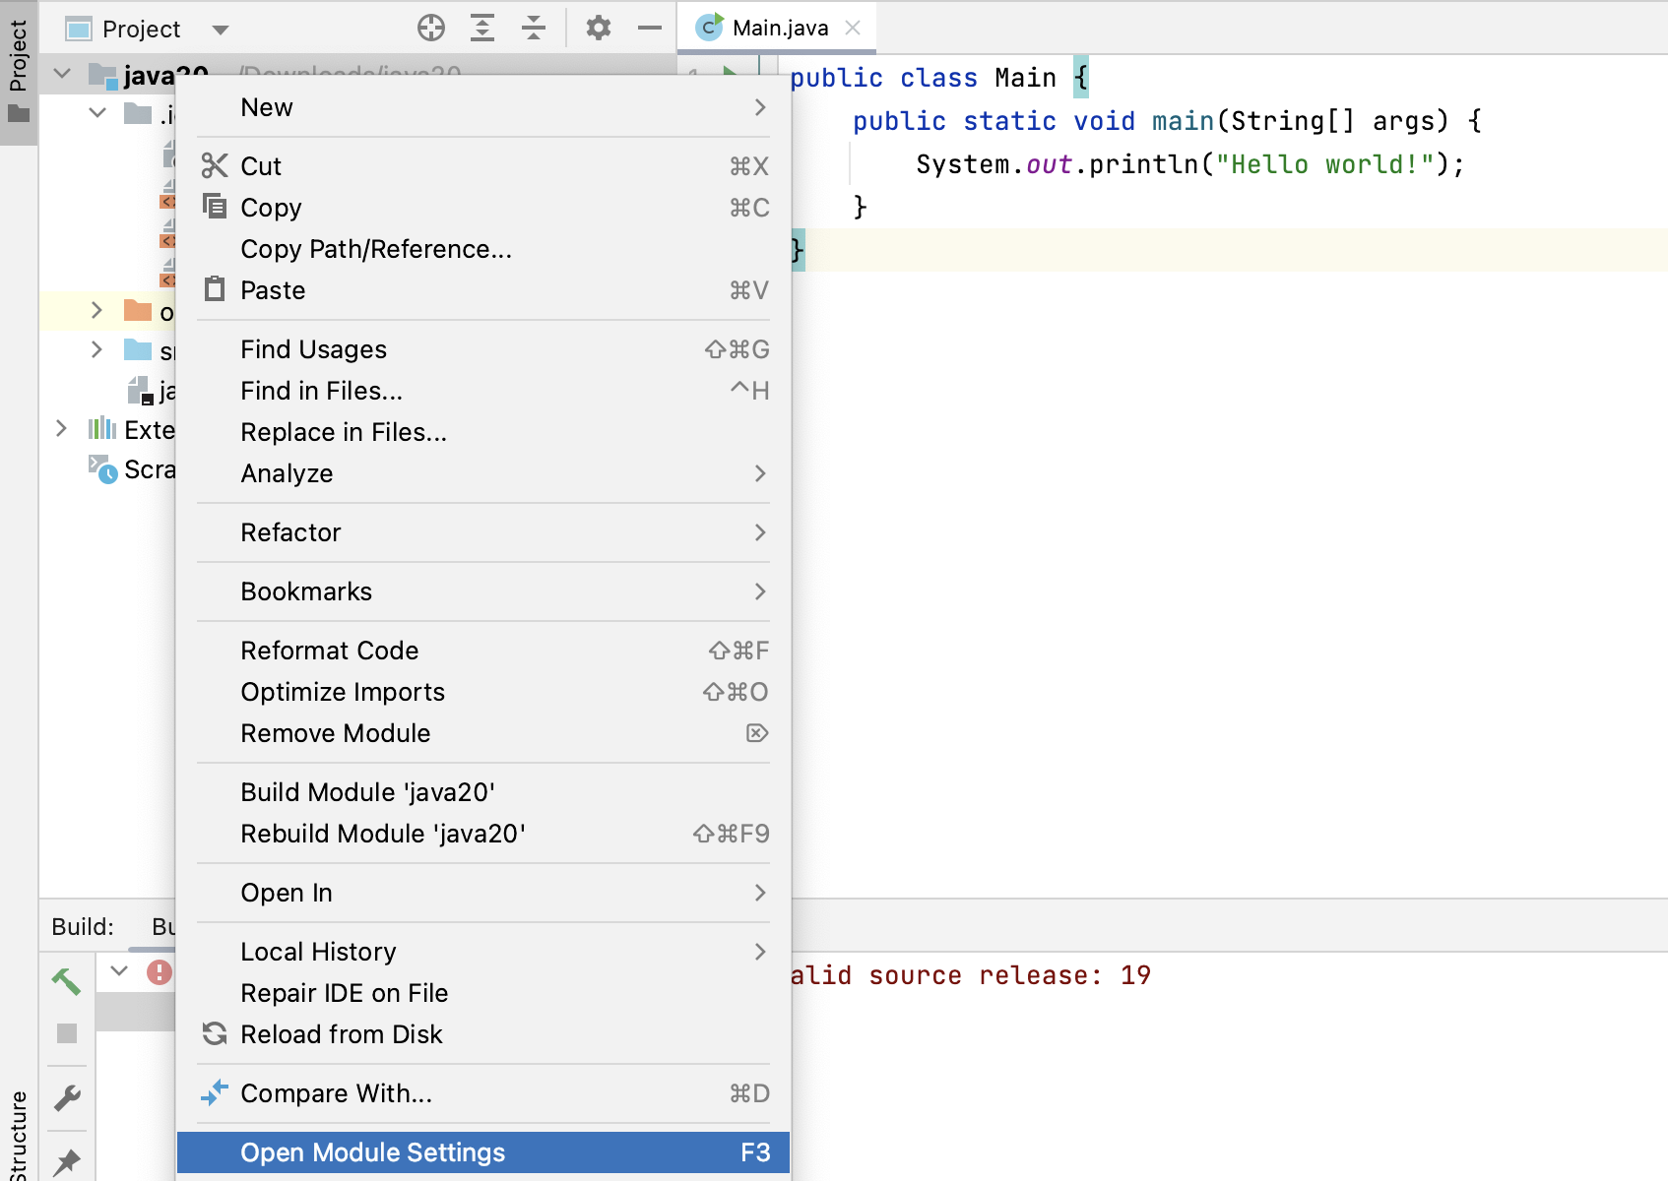1668x1181 pixels.
Task: Open the Project view dropdown arrow
Action: (221, 30)
